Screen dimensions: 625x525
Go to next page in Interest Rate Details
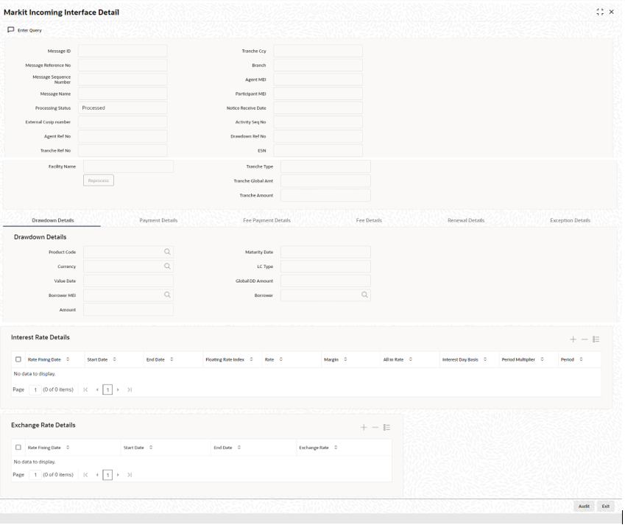pos(118,390)
